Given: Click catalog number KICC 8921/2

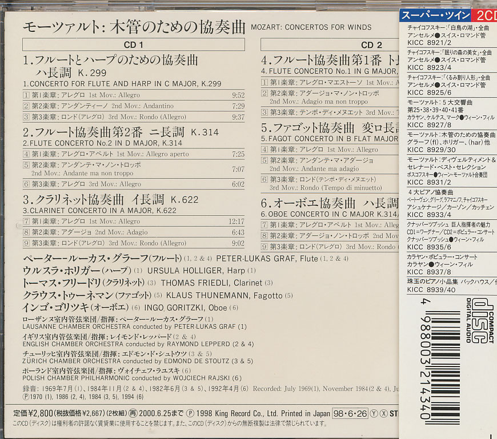Looking at the screenshot, I should 429,43.
